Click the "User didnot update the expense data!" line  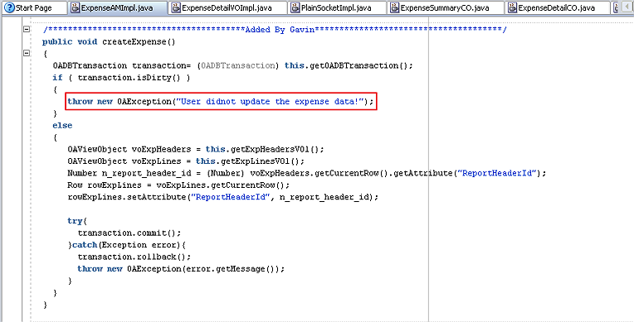(x=221, y=101)
